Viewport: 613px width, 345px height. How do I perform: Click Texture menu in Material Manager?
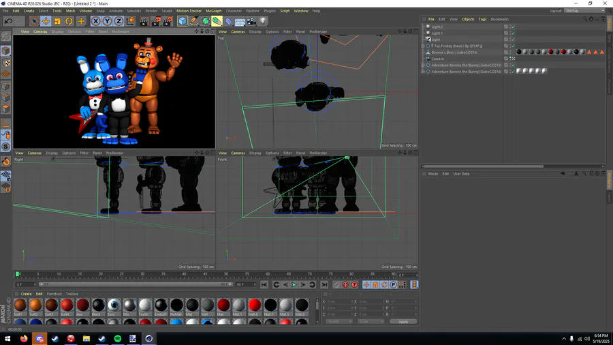pyautogui.click(x=72, y=294)
